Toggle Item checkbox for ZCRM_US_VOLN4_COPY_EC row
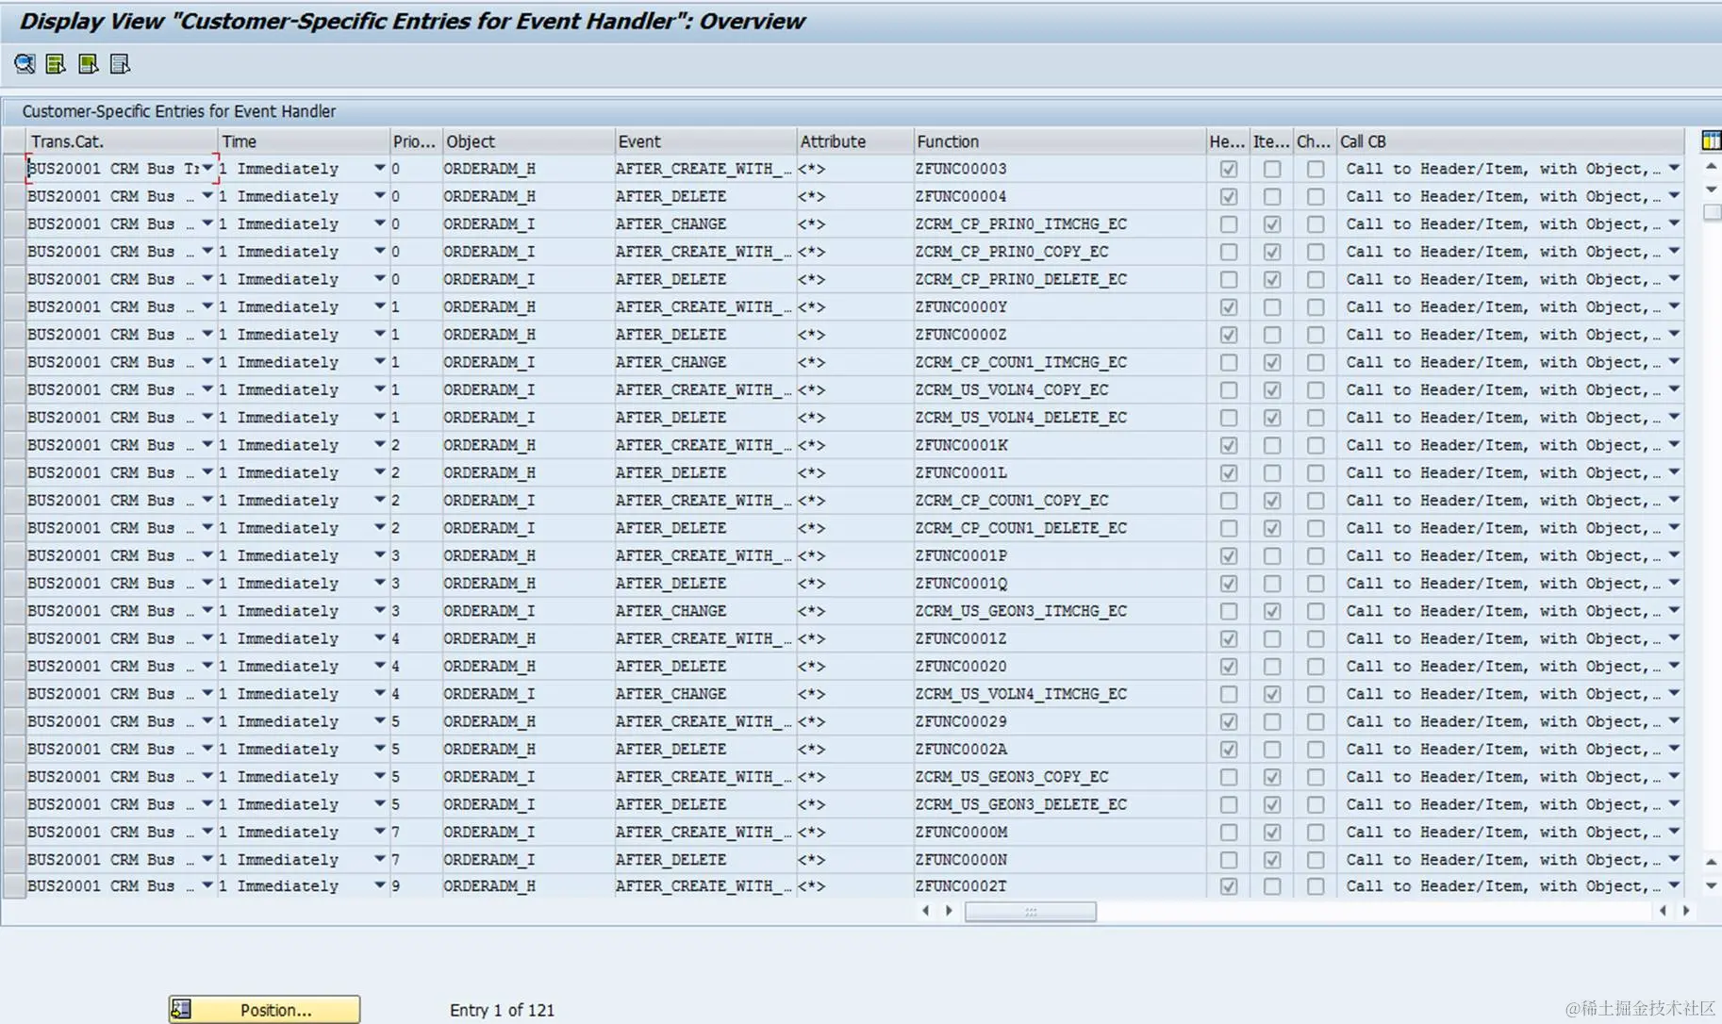1722x1024 pixels. (1272, 390)
